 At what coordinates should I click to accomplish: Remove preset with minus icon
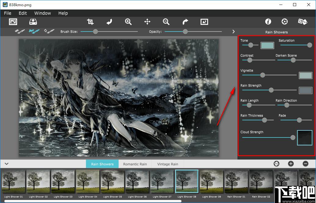tap(306, 164)
